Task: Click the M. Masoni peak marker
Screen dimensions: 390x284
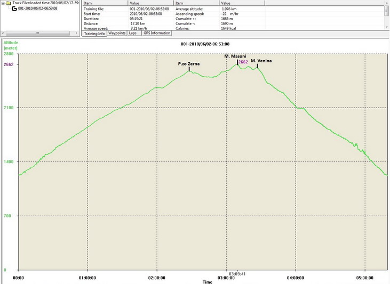Action: pyautogui.click(x=237, y=62)
